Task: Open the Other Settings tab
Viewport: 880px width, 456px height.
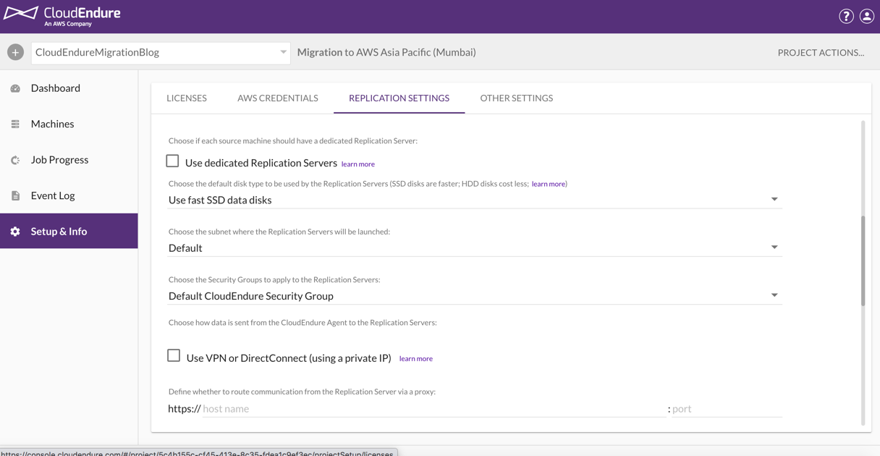Action: pos(516,98)
